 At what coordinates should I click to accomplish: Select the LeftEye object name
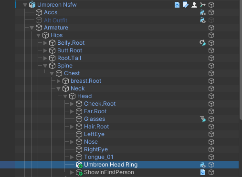coord(94,134)
